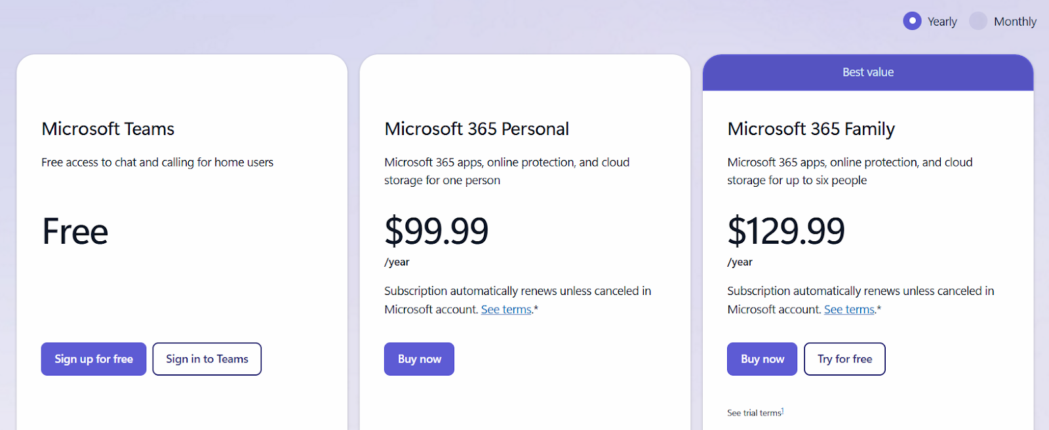The image size is (1049, 430).
Task: Click the superscript 1 footnote marker
Action: coord(782,409)
